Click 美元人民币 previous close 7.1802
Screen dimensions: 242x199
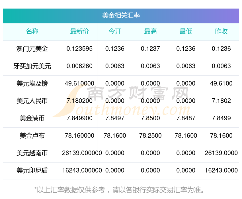pos(221,101)
